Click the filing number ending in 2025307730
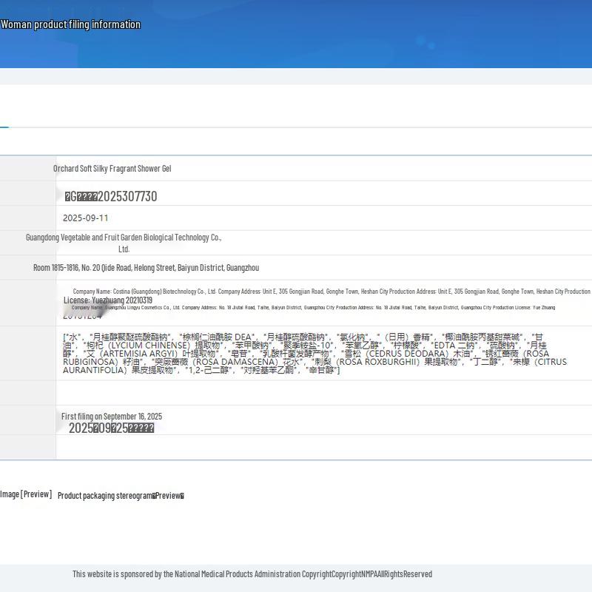 [x=111, y=196]
